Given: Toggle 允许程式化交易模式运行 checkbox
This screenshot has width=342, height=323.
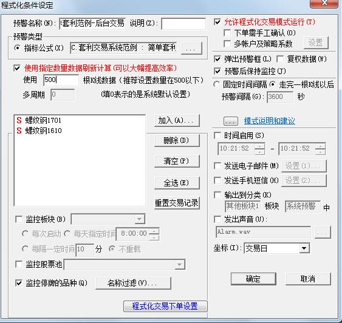Looking at the screenshot, I should [x=217, y=22].
